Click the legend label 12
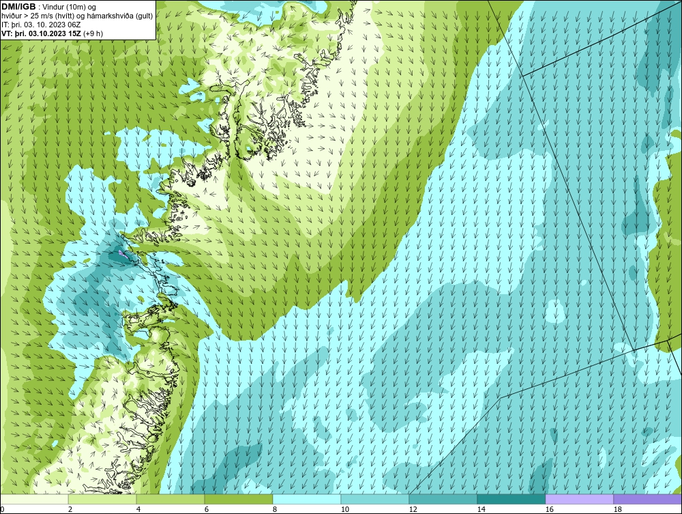The height and width of the screenshot is (514, 682). (413, 509)
